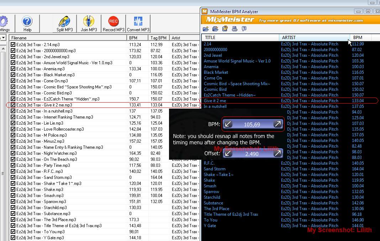The image size is (380, 241).
Task: Increase Offset with the right arrow button
Action: pyautogui.click(x=278, y=153)
